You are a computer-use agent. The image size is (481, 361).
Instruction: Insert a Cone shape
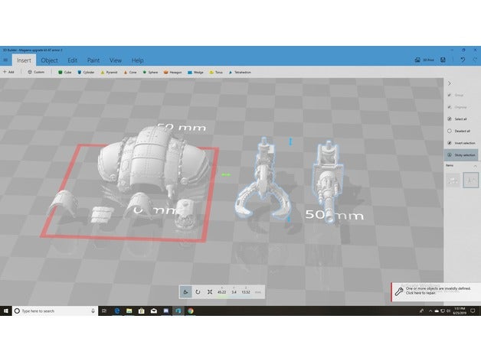129,72
